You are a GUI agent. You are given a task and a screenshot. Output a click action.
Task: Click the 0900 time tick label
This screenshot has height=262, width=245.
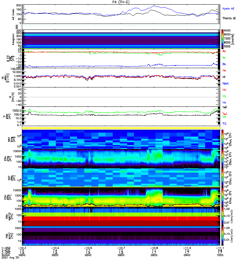(x=121, y=255)
